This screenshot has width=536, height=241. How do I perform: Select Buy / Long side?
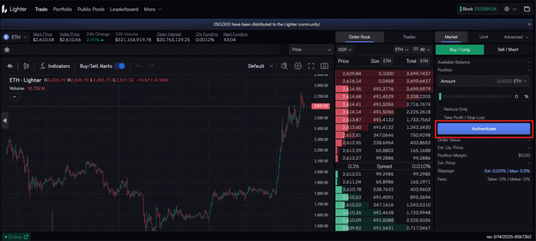click(460, 50)
